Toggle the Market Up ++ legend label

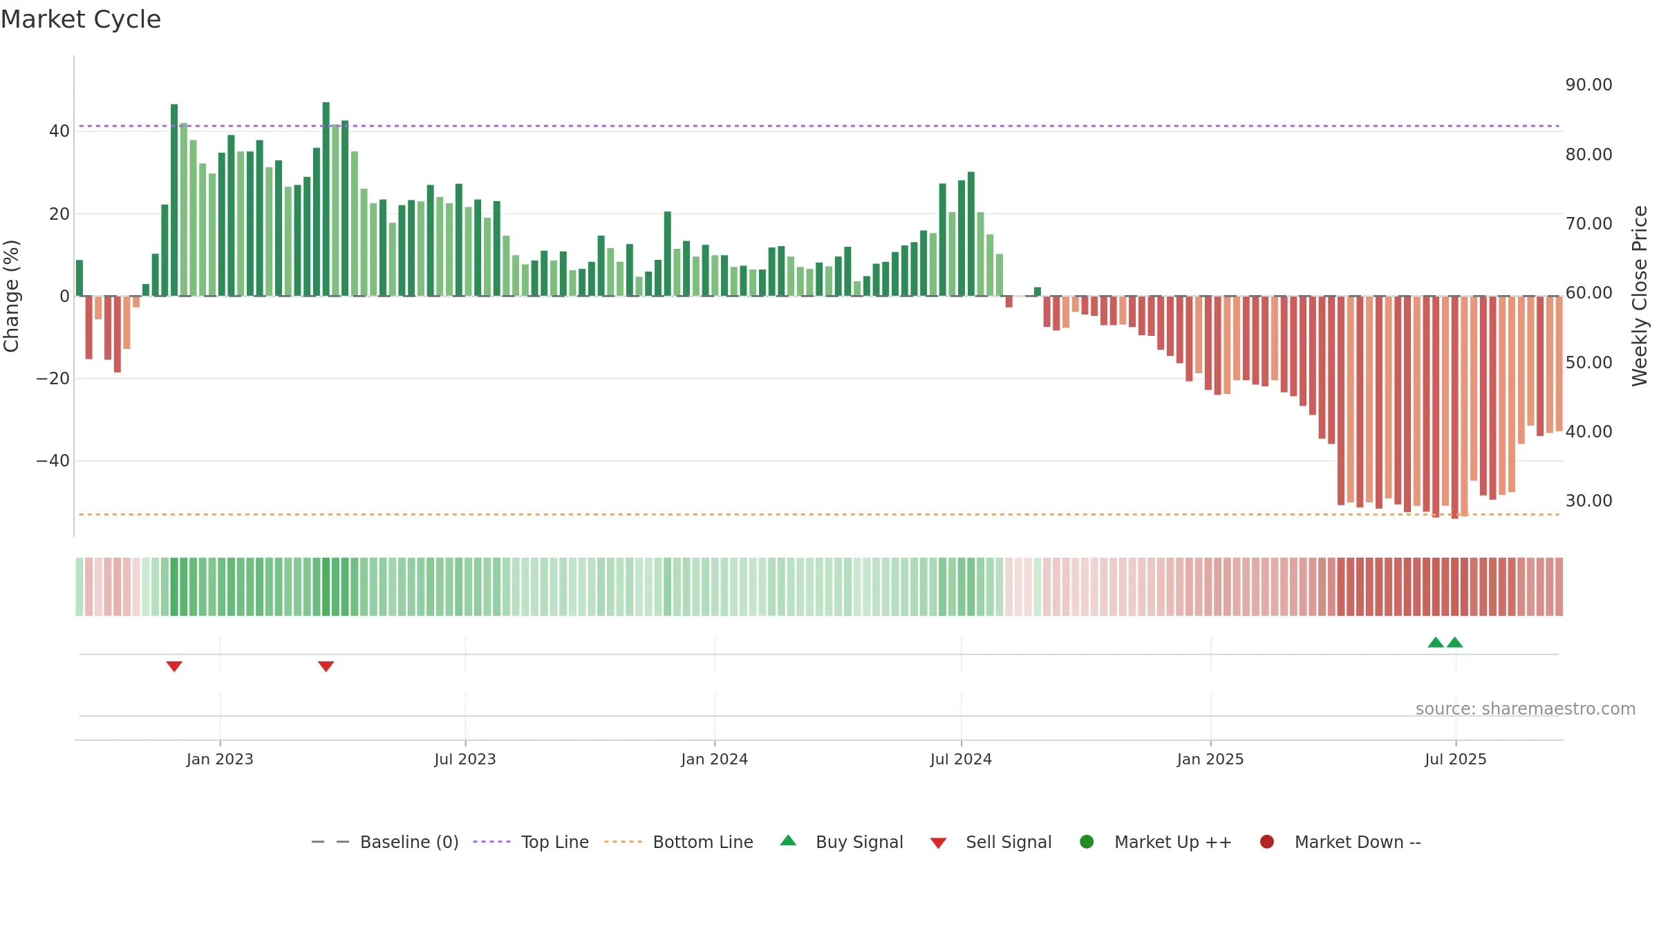[1173, 842]
